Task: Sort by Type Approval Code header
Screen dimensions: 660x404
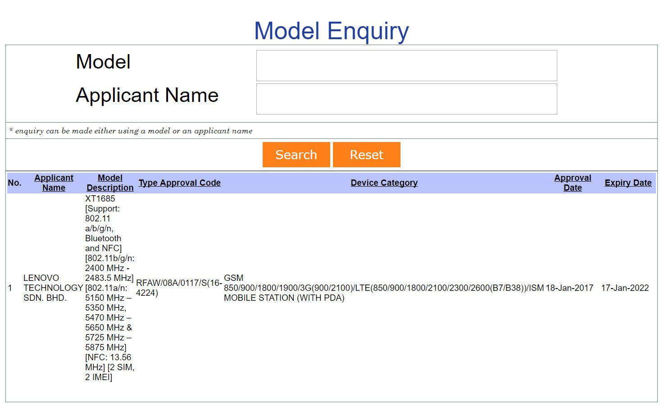Action: pos(179,183)
